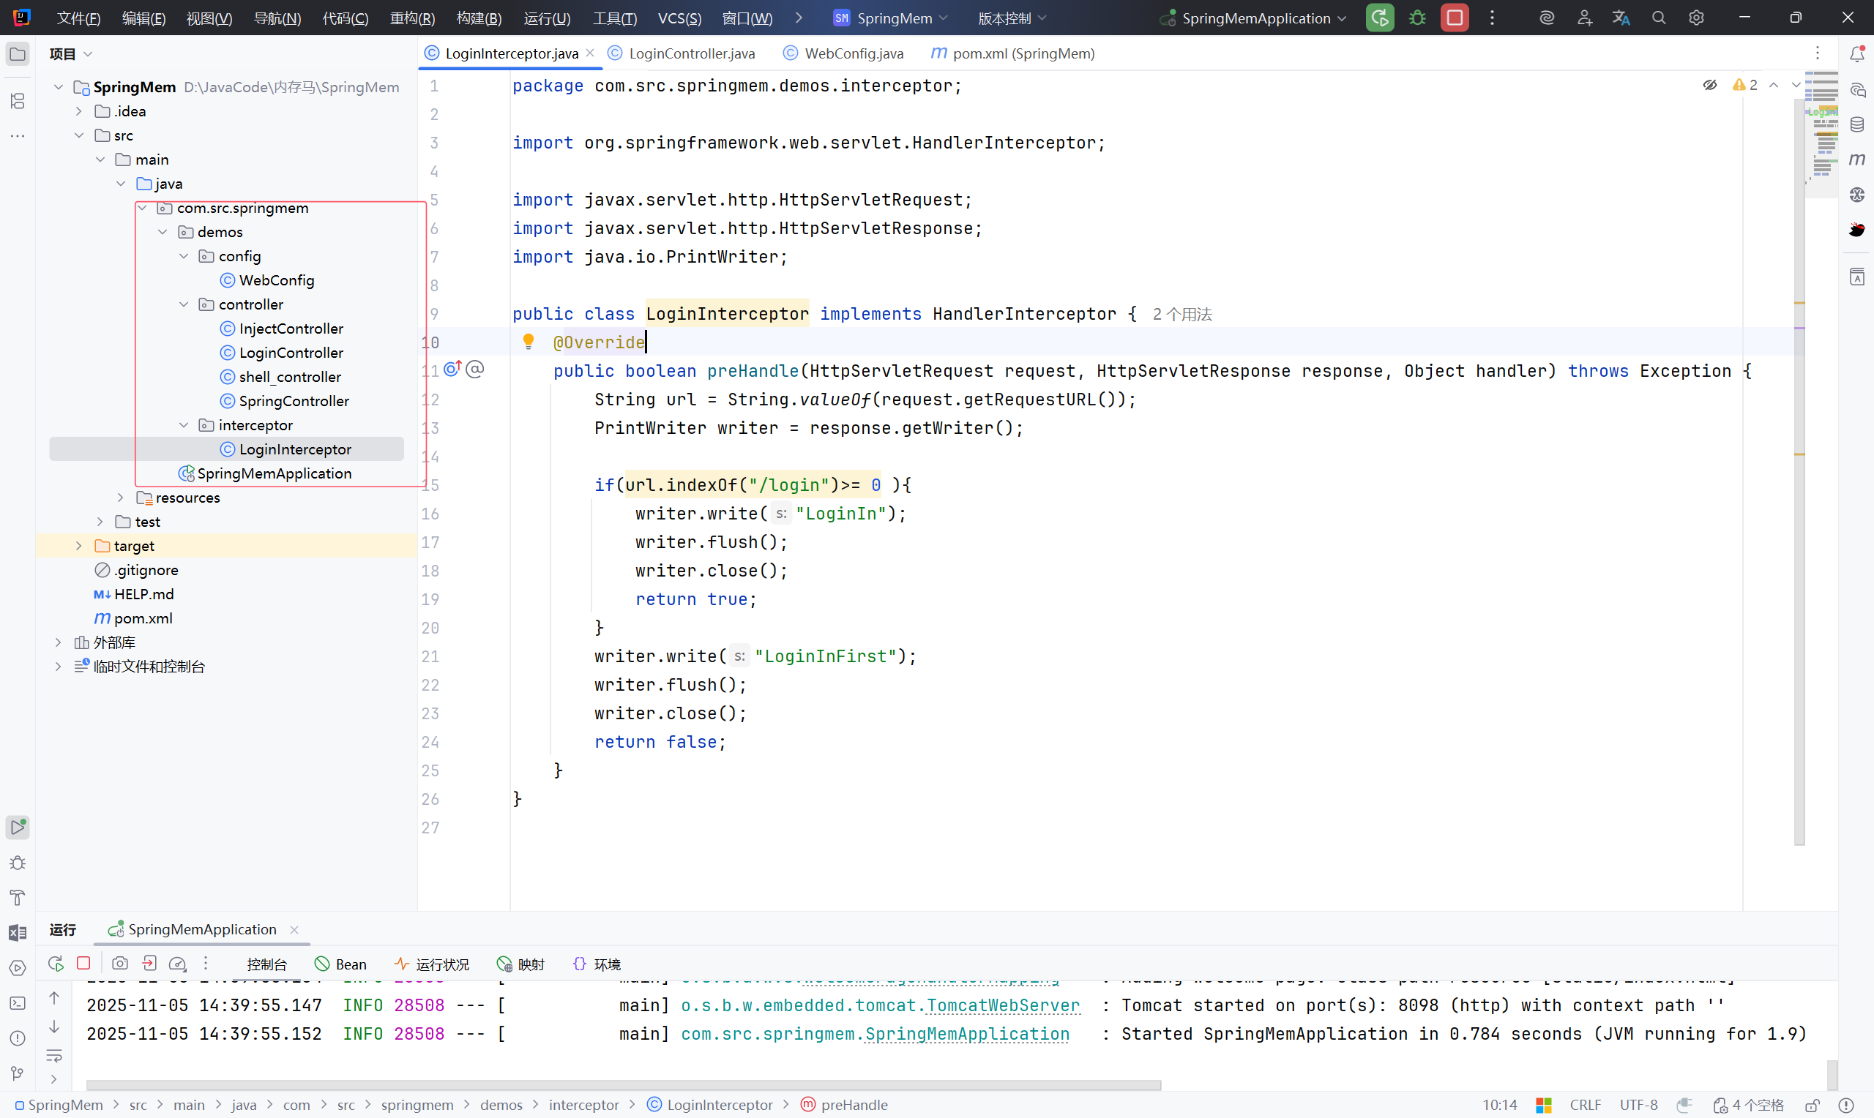1874x1118 pixels.
Task: Click the UTF-8 encoding status label
Action: coord(1638,1104)
